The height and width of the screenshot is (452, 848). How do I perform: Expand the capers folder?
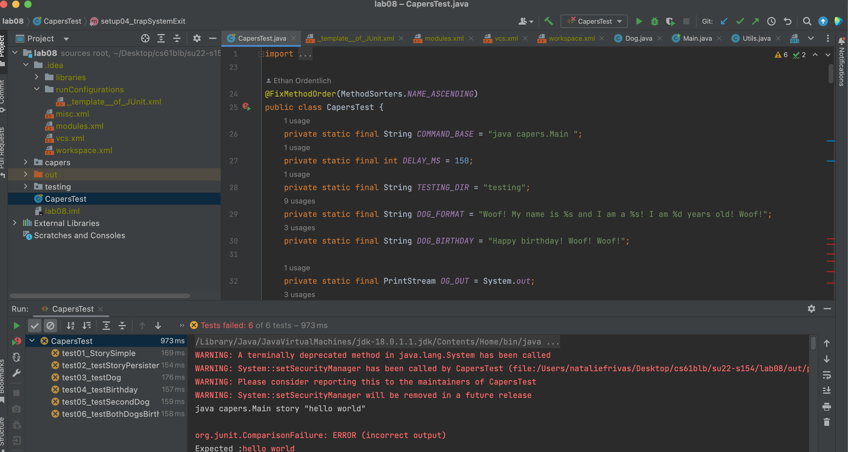point(26,162)
